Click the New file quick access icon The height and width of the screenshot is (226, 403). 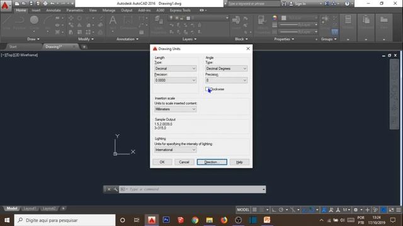(17, 4)
